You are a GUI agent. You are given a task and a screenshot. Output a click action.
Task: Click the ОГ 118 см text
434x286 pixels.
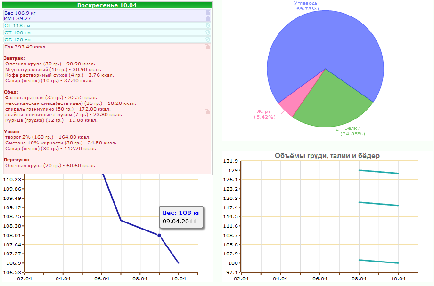coord(17,25)
